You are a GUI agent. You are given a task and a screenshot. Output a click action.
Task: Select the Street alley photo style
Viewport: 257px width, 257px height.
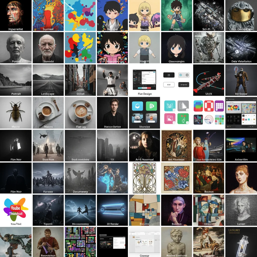pos(80,80)
